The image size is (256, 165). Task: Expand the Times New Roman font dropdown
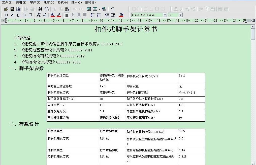point(165,15)
